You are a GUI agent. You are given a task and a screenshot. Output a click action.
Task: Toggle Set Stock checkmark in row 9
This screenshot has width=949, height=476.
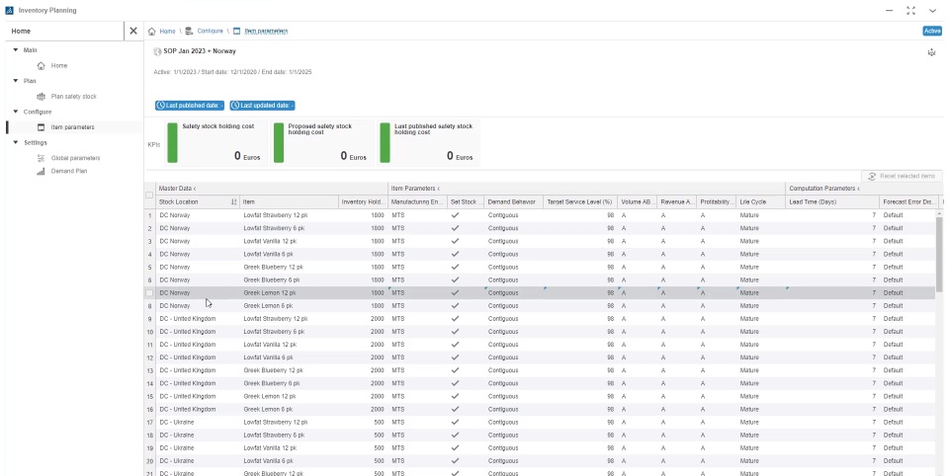[455, 319]
